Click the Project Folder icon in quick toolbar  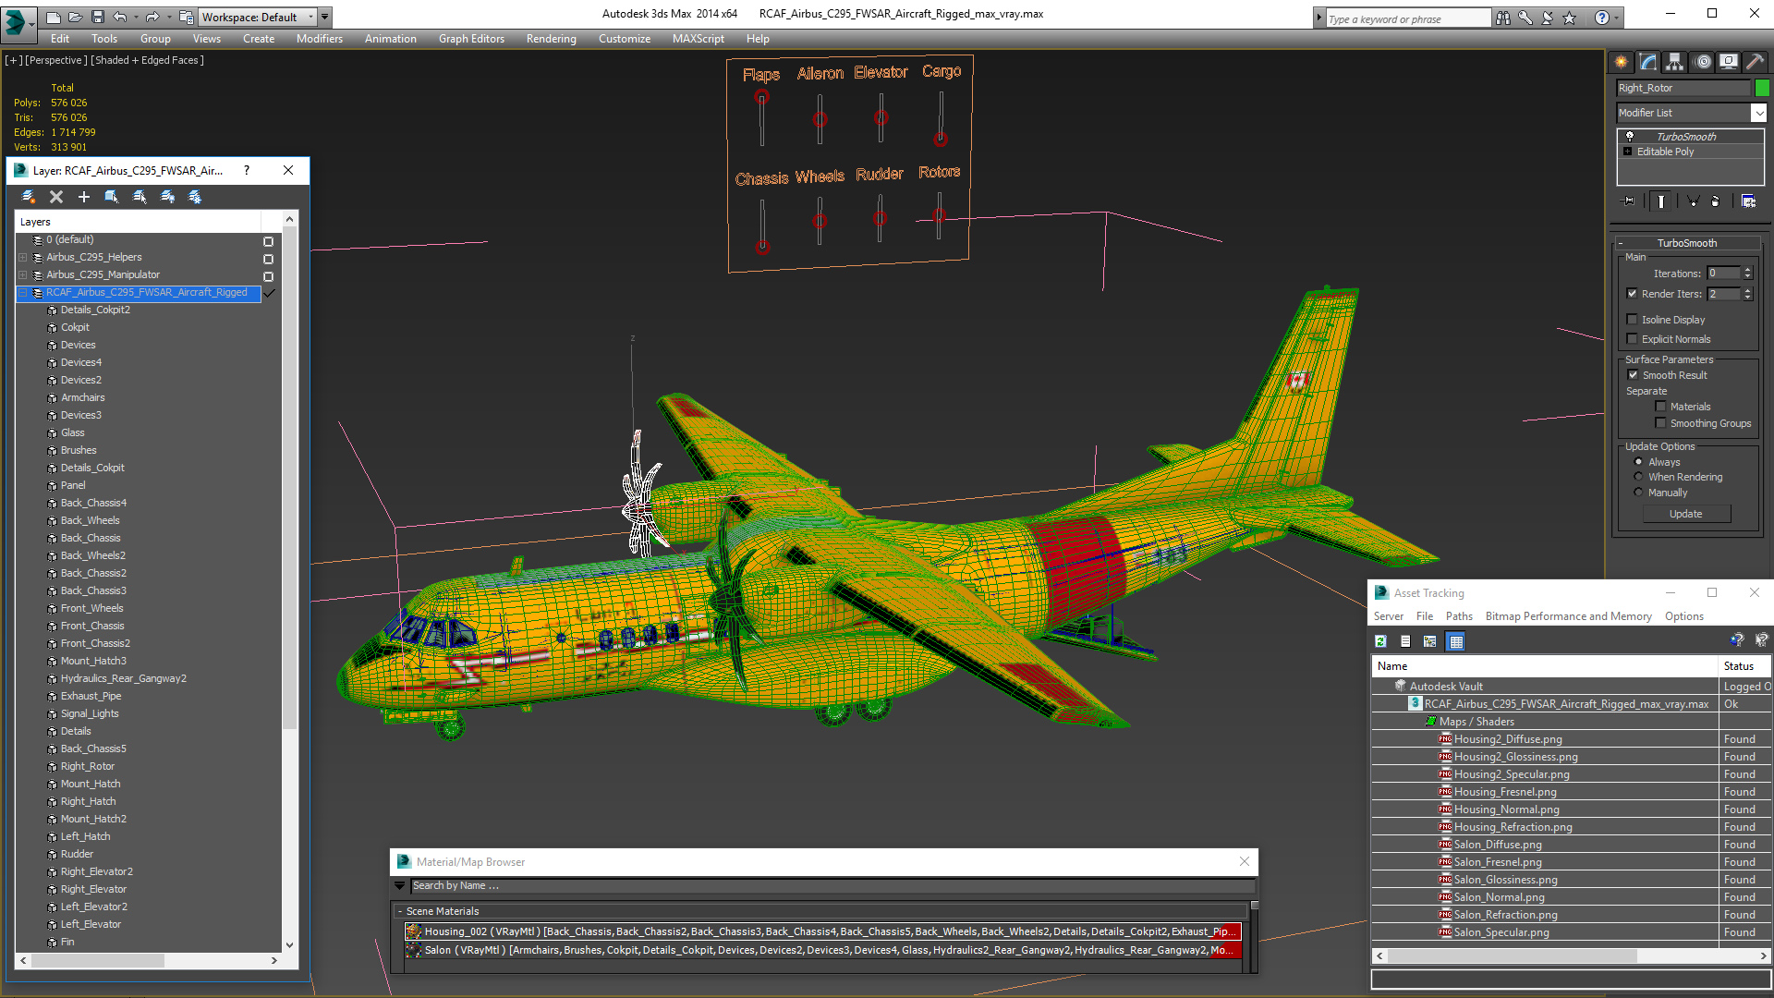[x=186, y=17]
